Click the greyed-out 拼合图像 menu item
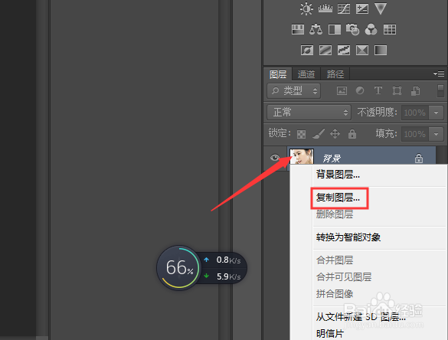The width and height of the screenshot is (448, 340). click(335, 294)
